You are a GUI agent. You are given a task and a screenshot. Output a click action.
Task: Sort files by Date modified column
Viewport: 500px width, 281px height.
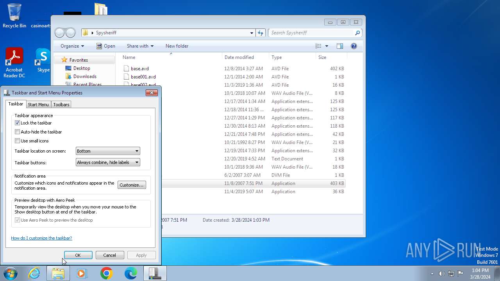click(x=245, y=57)
